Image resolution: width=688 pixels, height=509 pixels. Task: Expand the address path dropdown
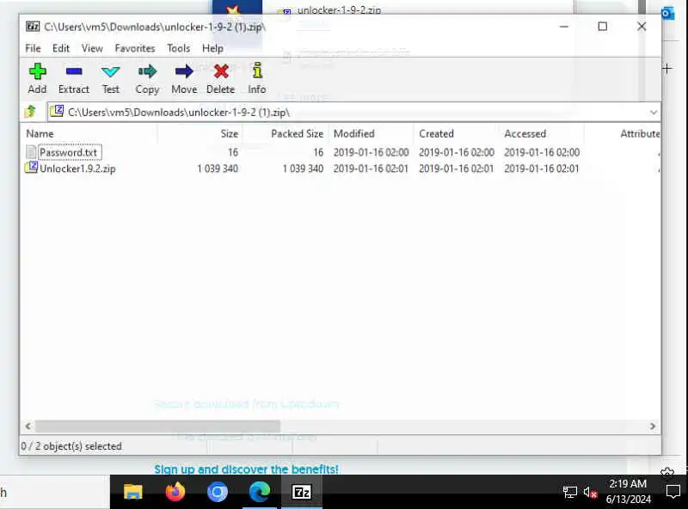(x=654, y=113)
